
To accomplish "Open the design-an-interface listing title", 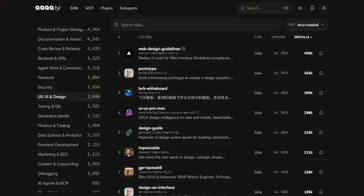I will (x=157, y=187).
